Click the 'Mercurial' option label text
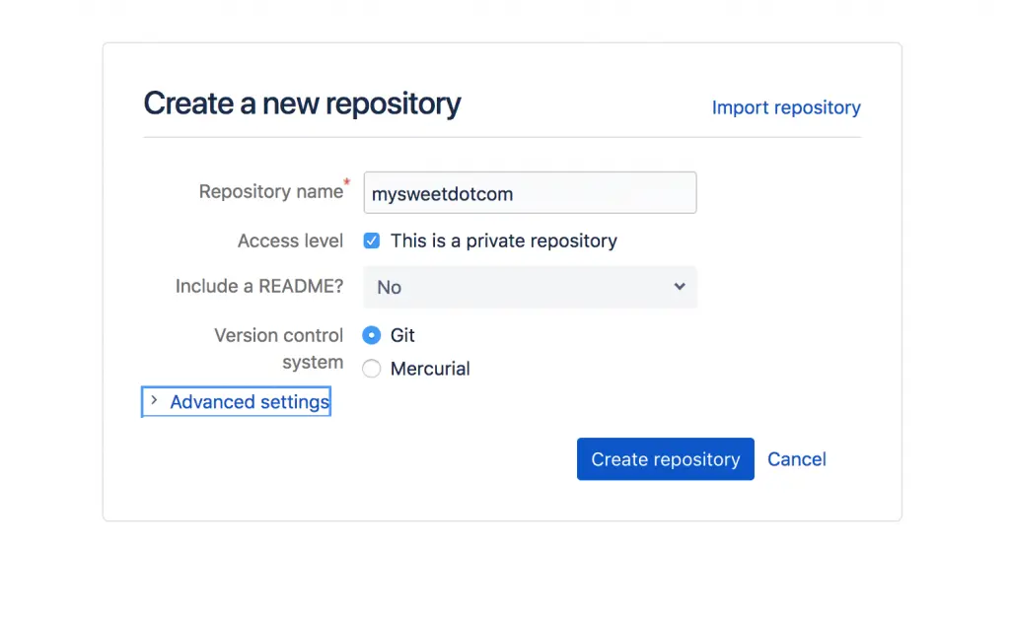This screenshot has height=619, width=1010. pos(430,369)
